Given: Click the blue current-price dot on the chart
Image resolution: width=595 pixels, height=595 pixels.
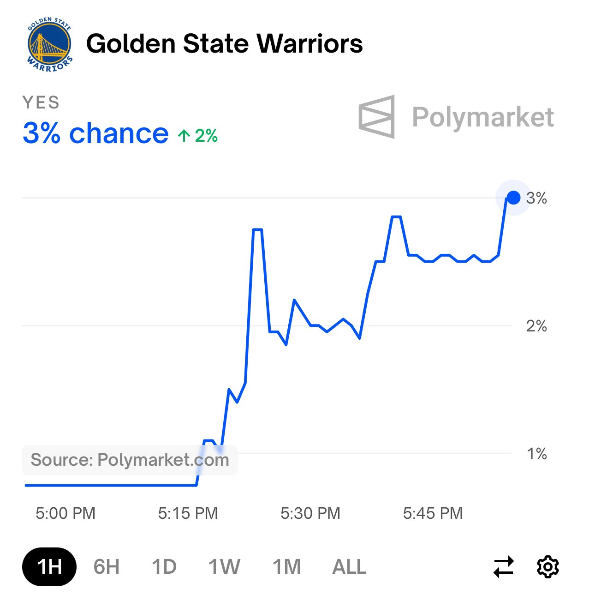Looking at the screenshot, I should point(513,198).
